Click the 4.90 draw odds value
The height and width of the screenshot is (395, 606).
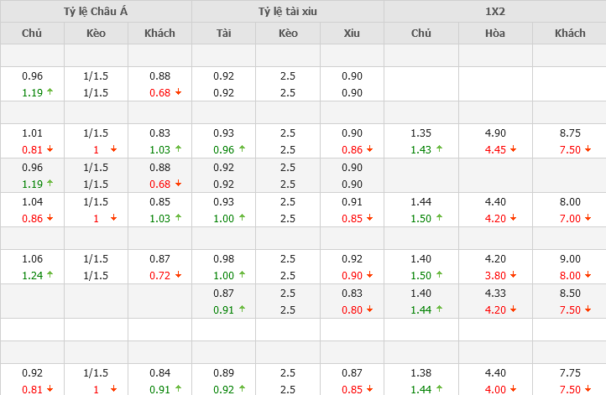494,133
